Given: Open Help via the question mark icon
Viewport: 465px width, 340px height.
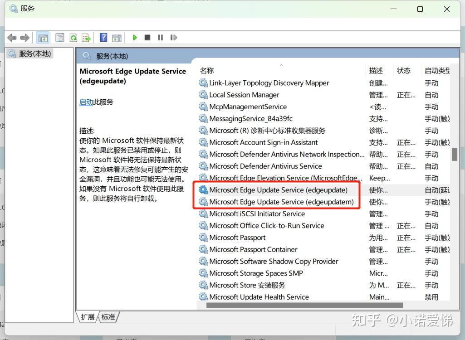Looking at the screenshot, I should 103,38.
